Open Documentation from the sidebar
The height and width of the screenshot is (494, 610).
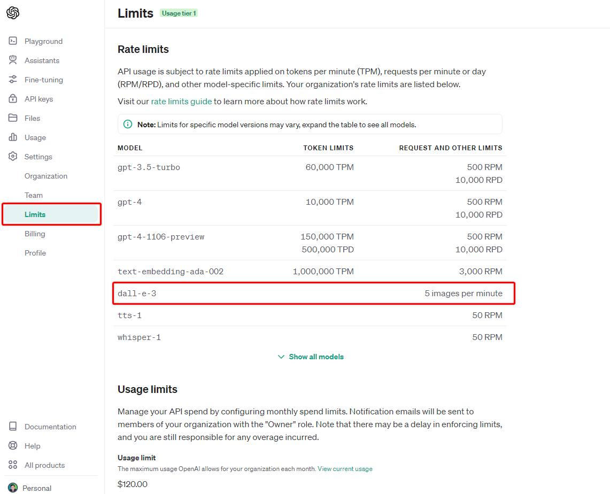(x=50, y=427)
